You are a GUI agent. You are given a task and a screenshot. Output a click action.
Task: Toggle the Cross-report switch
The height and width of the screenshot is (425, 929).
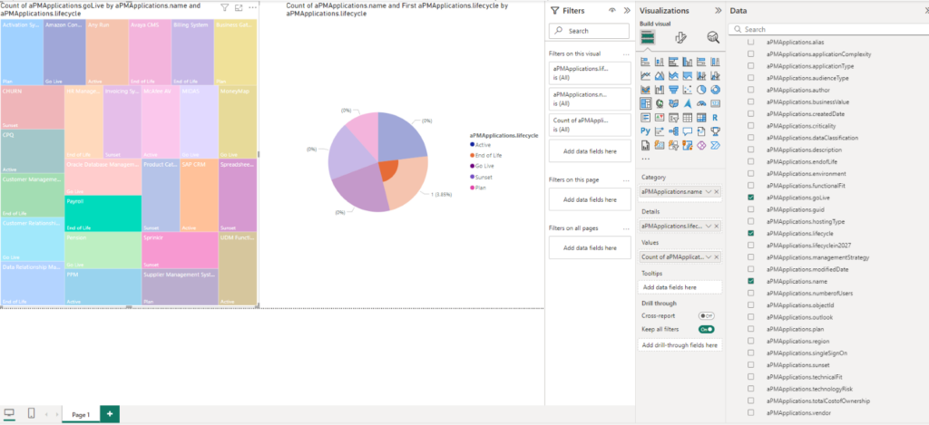705,315
